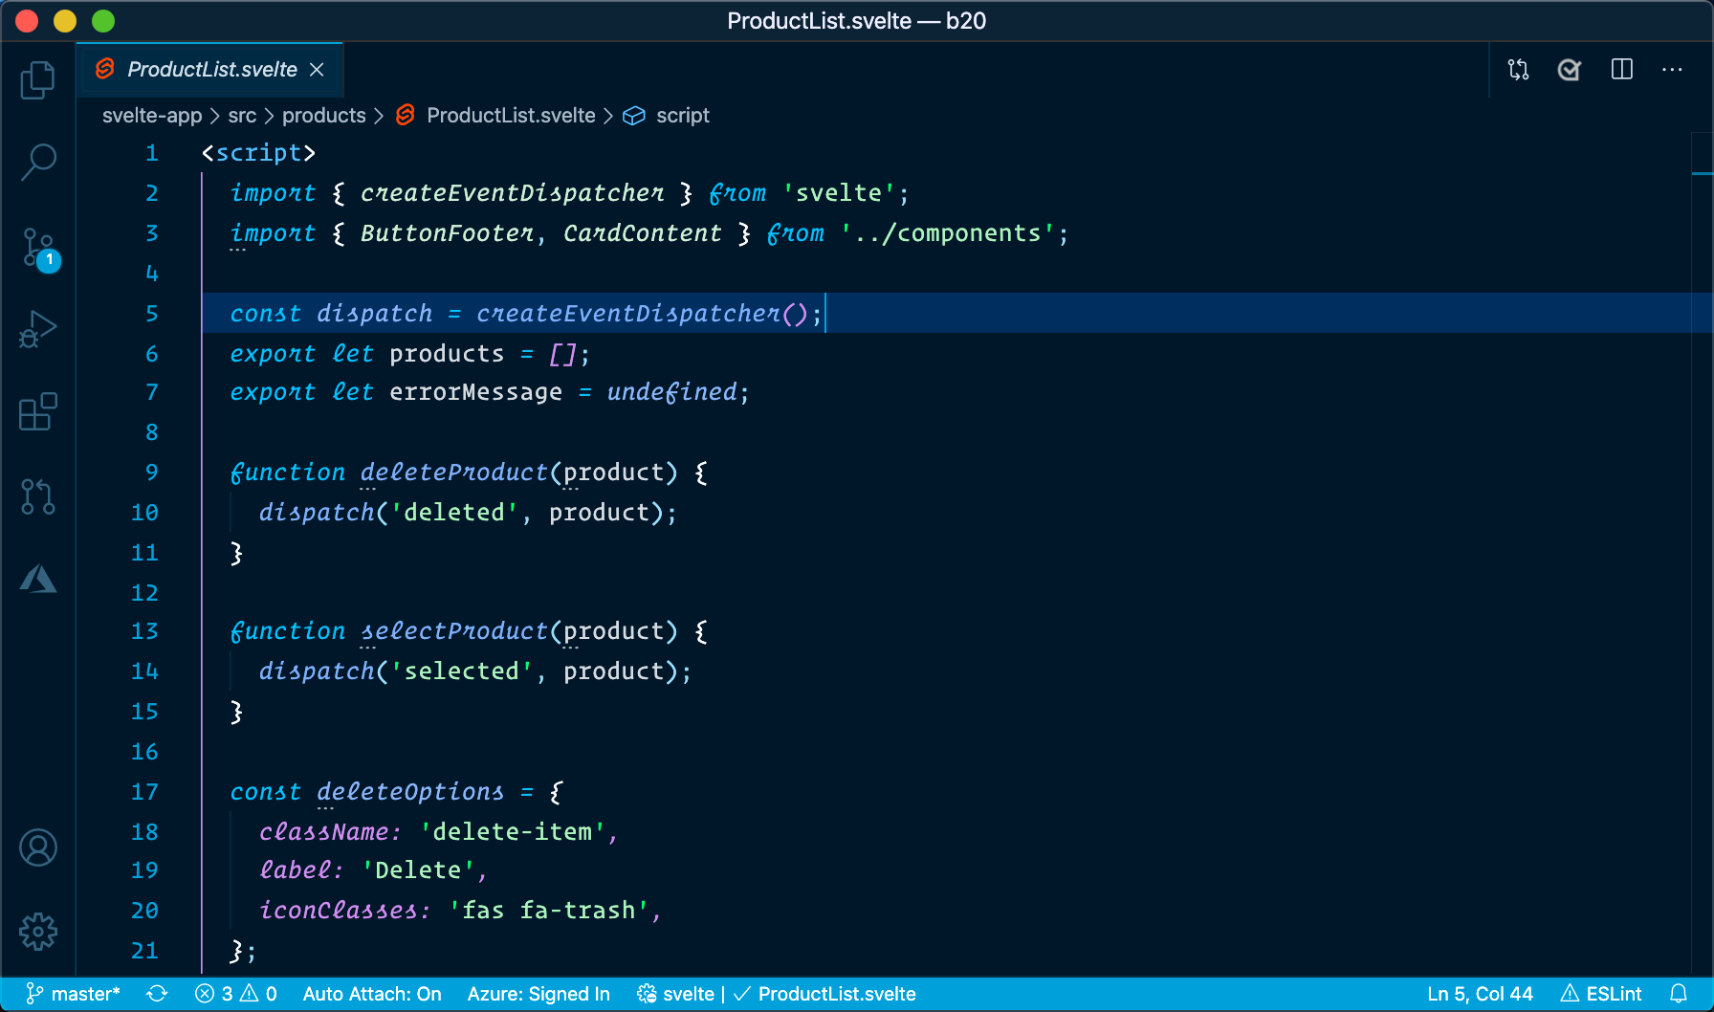Open the Extensions view
The width and height of the screenshot is (1714, 1012).
[37, 411]
